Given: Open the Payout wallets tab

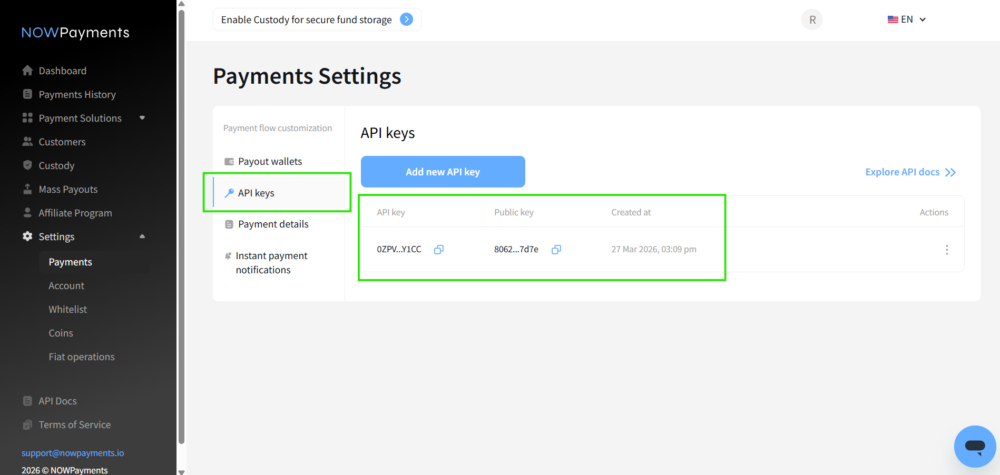Looking at the screenshot, I should (x=279, y=162).
